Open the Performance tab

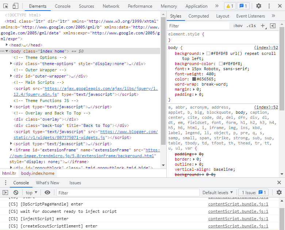[140, 6]
